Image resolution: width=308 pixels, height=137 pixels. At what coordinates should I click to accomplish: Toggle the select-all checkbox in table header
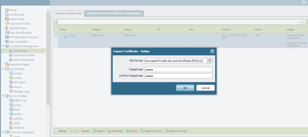pos(56,29)
